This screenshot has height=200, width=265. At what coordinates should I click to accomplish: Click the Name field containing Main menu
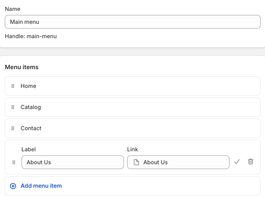pos(133,22)
